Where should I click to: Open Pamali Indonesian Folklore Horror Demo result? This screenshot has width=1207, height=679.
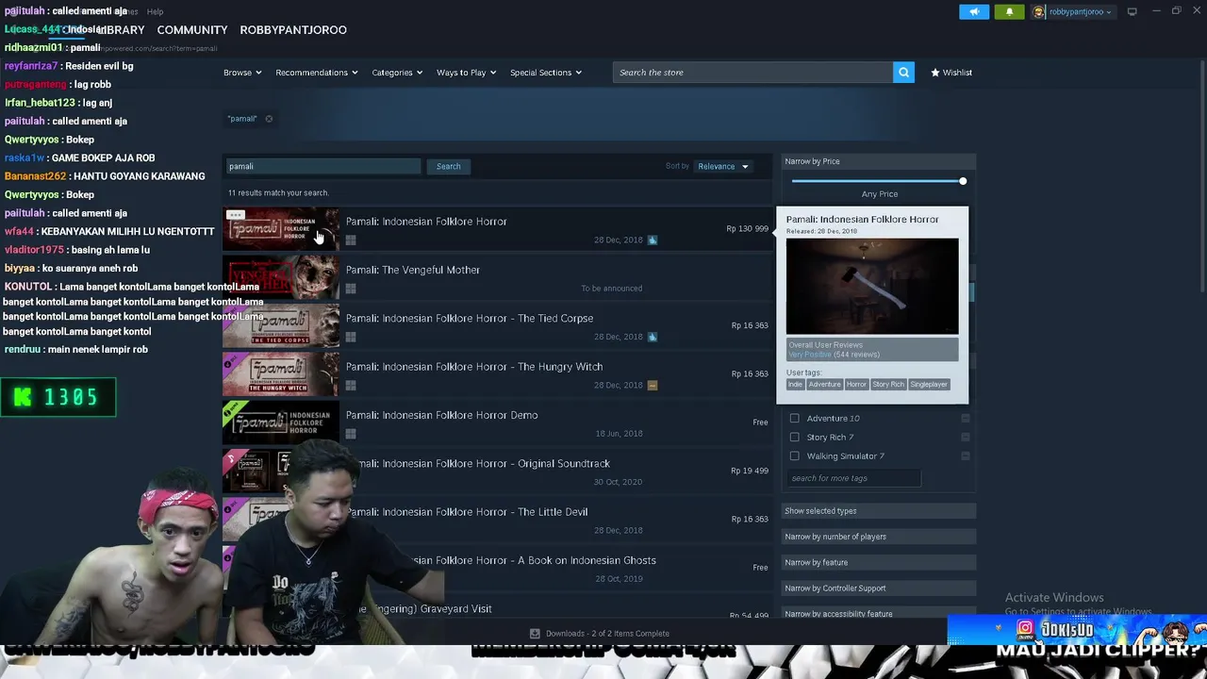[x=498, y=423]
